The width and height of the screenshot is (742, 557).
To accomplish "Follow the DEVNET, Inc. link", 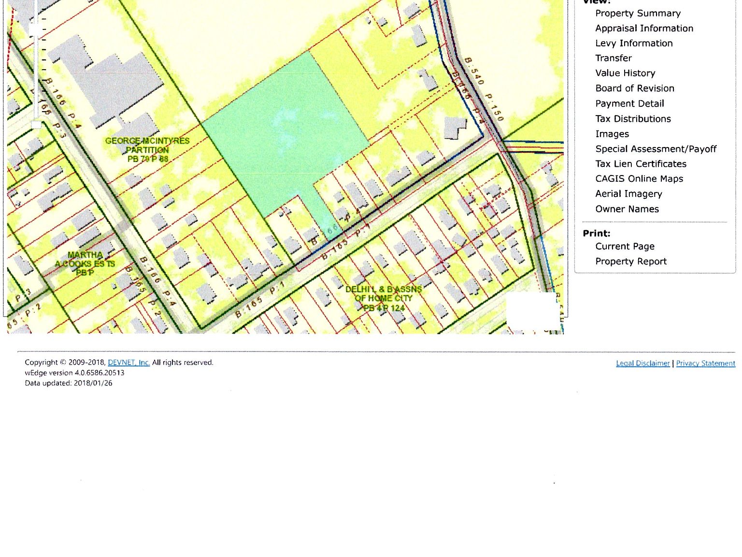I will coord(128,363).
